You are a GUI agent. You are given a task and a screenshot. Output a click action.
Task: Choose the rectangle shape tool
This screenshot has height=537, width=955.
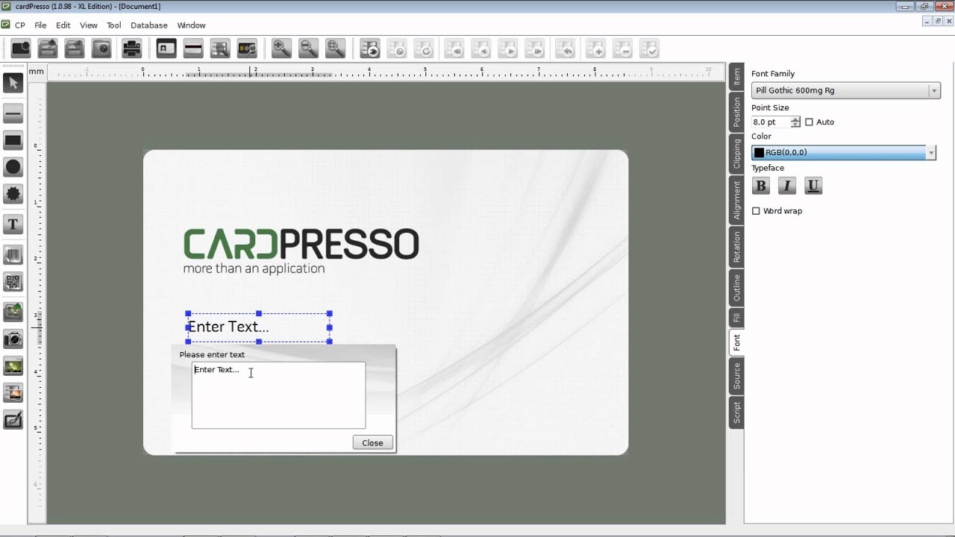13,140
